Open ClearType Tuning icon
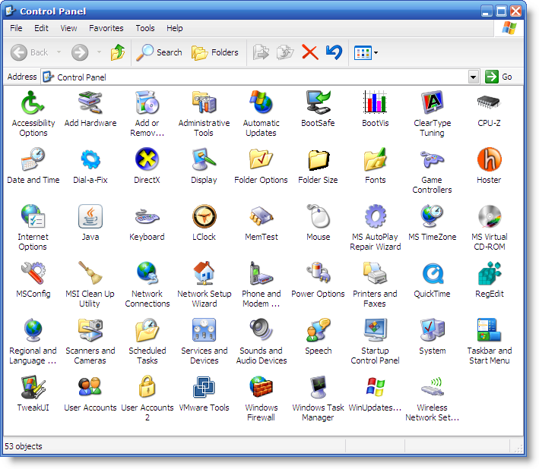This screenshot has width=539, height=469. pos(432,102)
